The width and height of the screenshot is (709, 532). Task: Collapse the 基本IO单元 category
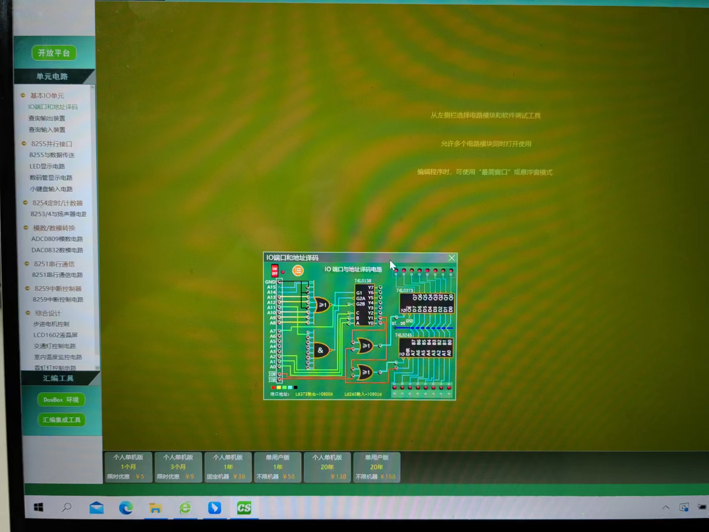[23, 96]
